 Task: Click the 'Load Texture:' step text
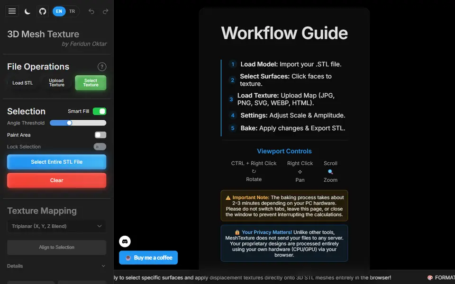258,96
